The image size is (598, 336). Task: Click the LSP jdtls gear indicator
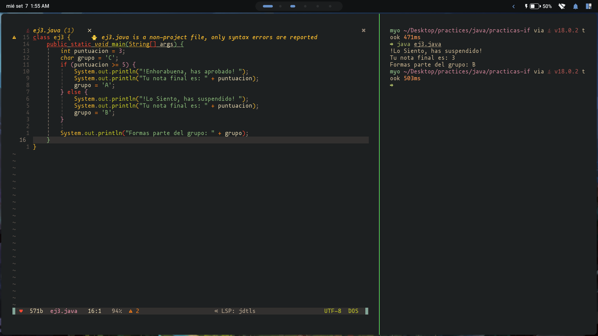tap(216, 311)
